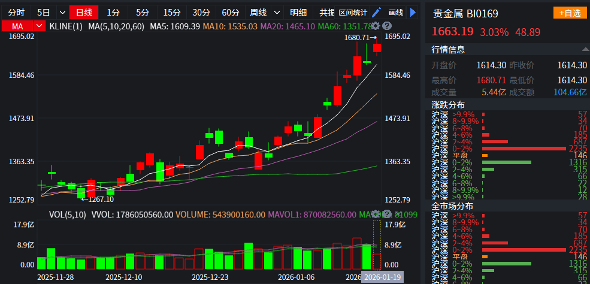This screenshot has height=284, width=590.
Task: Open the MA indicator dropdown arrow
Action: coord(40,26)
